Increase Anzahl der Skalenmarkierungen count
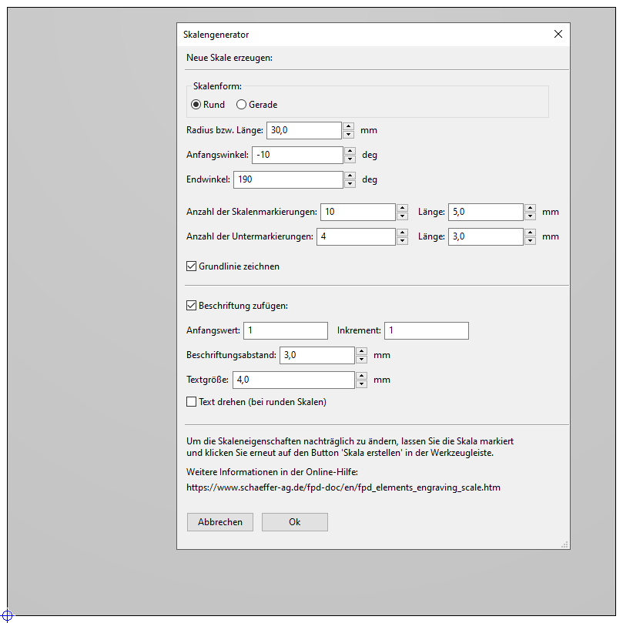Image resolution: width=623 pixels, height=623 pixels. pos(402,208)
